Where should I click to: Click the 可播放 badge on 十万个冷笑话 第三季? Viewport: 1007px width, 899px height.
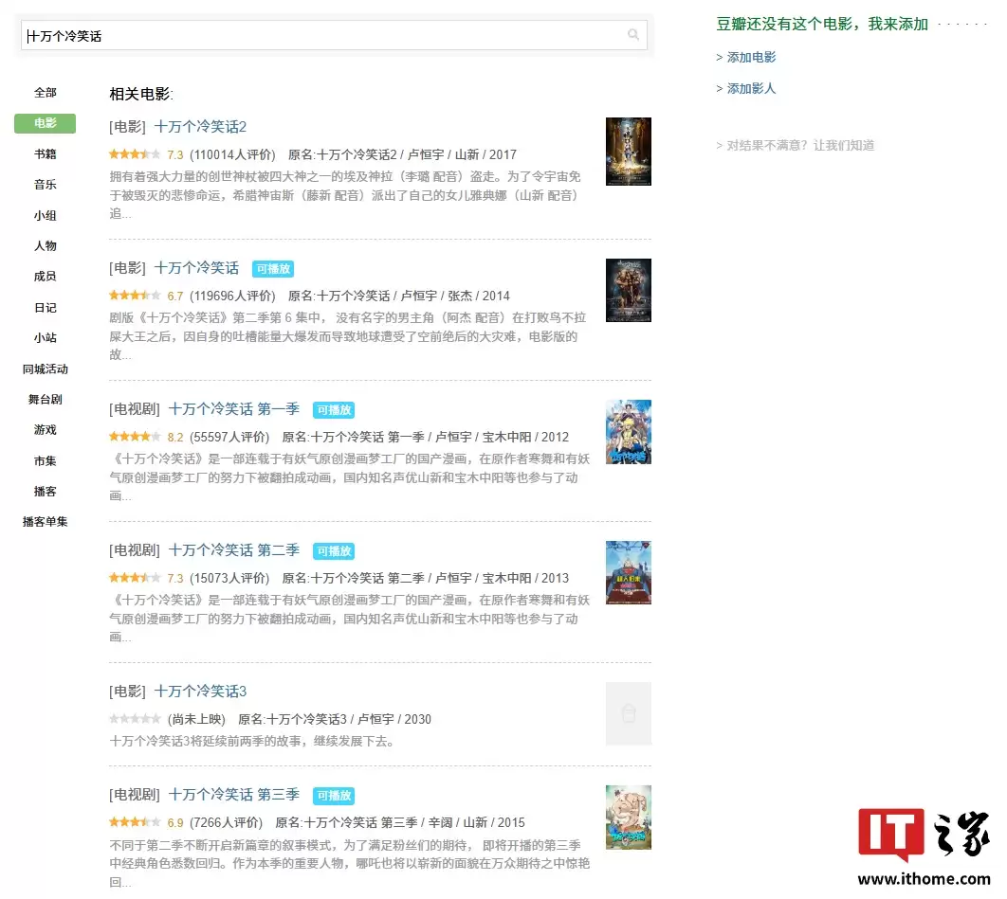[334, 795]
